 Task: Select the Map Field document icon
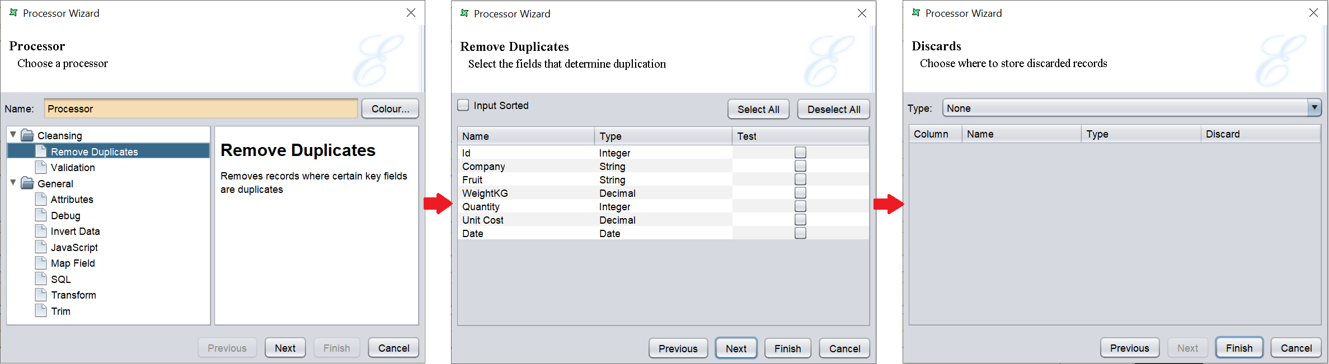[41, 263]
